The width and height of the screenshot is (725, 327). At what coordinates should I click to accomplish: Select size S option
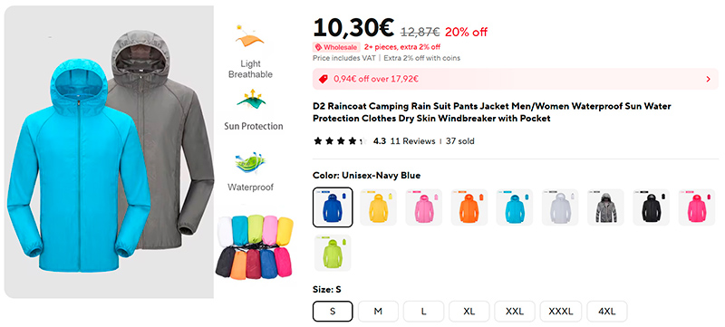click(x=333, y=312)
